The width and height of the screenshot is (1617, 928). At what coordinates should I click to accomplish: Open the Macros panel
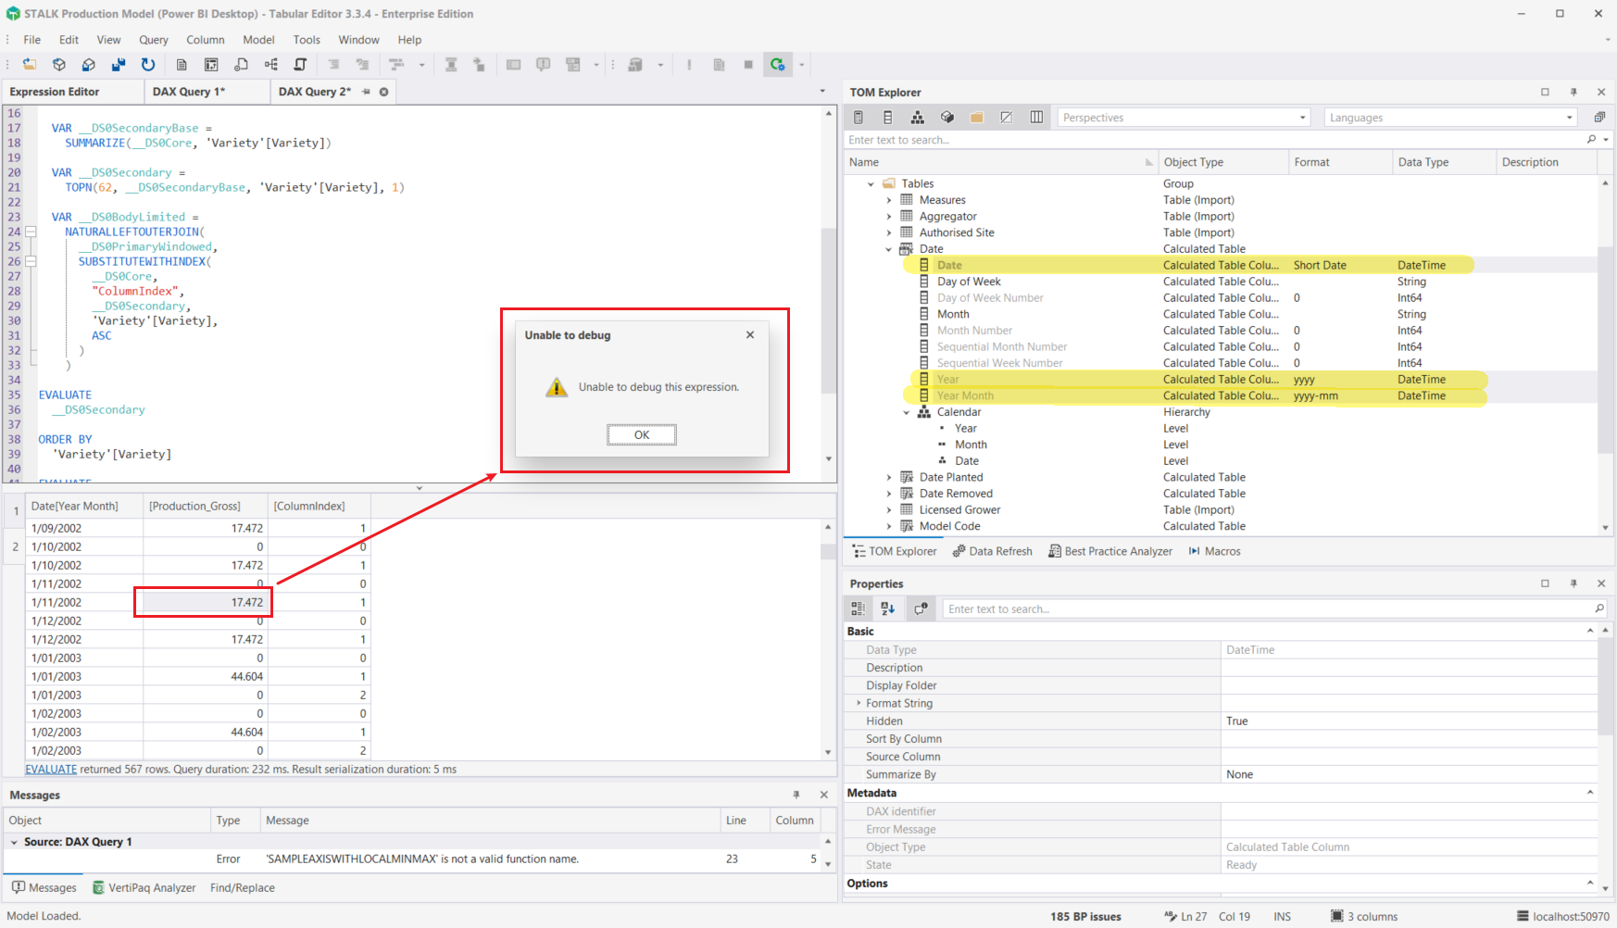(x=1214, y=551)
